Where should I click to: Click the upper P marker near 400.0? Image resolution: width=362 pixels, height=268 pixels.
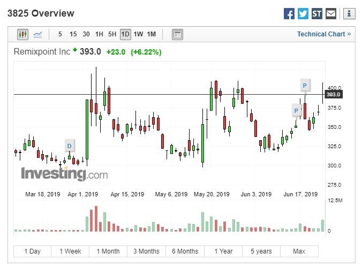coord(305,86)
